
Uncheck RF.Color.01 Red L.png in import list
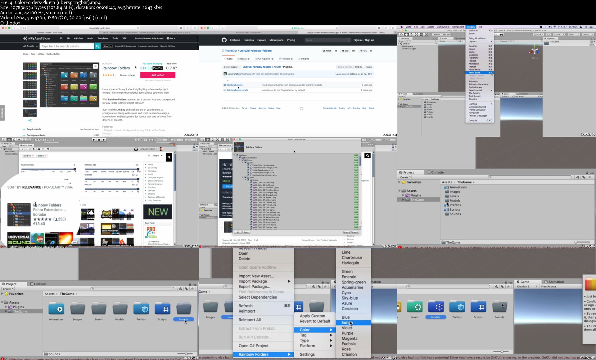(x=251, y=182)
